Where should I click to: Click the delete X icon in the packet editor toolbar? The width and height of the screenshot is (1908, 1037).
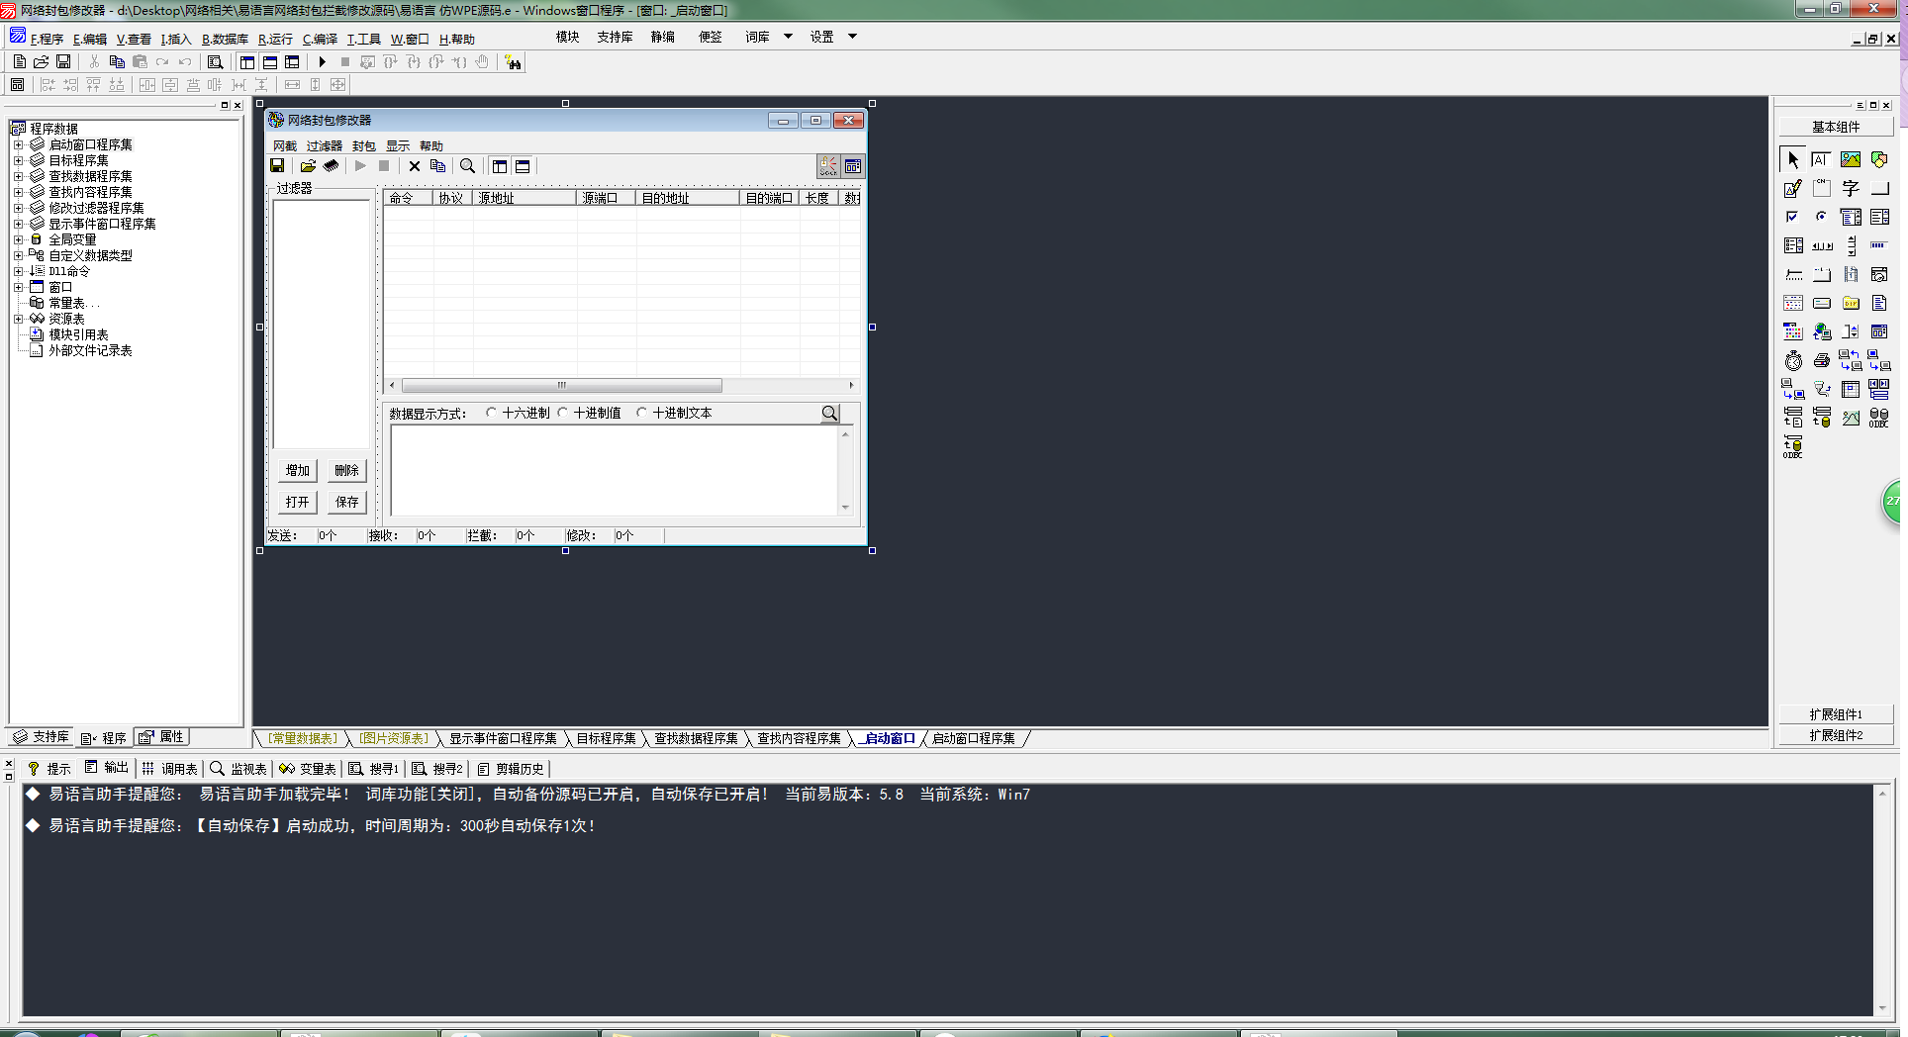coord(415,166)
